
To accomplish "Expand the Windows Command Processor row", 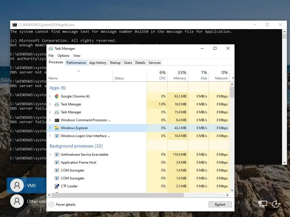I will pos(50,120).
